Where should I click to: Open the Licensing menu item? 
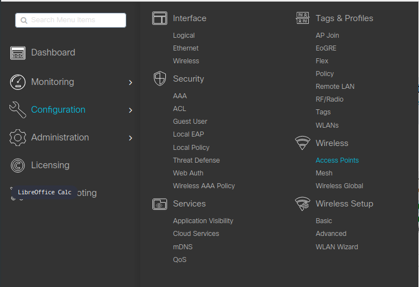click(x=50, y=165)
